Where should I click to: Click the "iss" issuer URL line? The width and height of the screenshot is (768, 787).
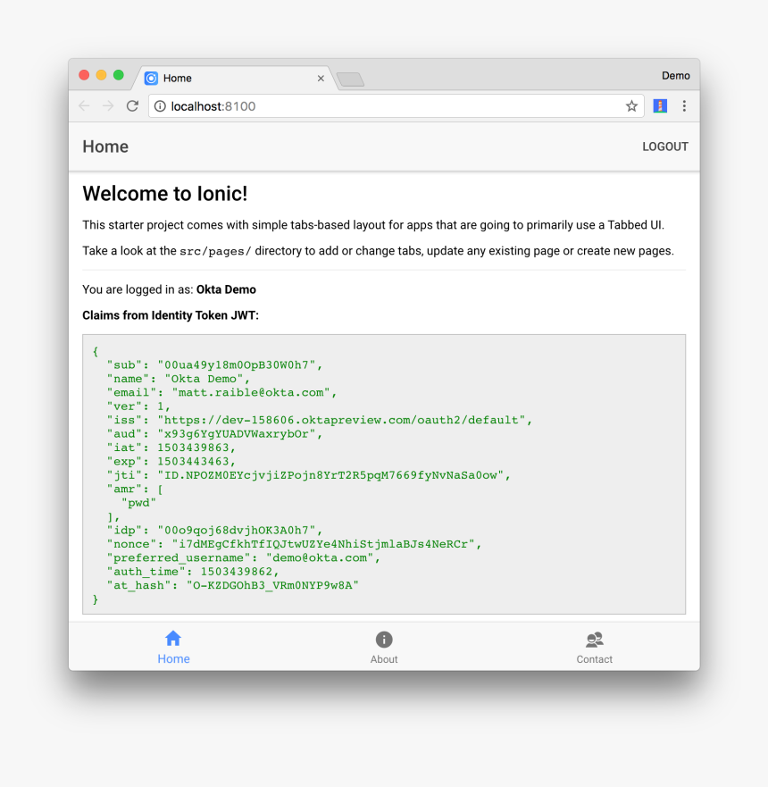(320, 420)
